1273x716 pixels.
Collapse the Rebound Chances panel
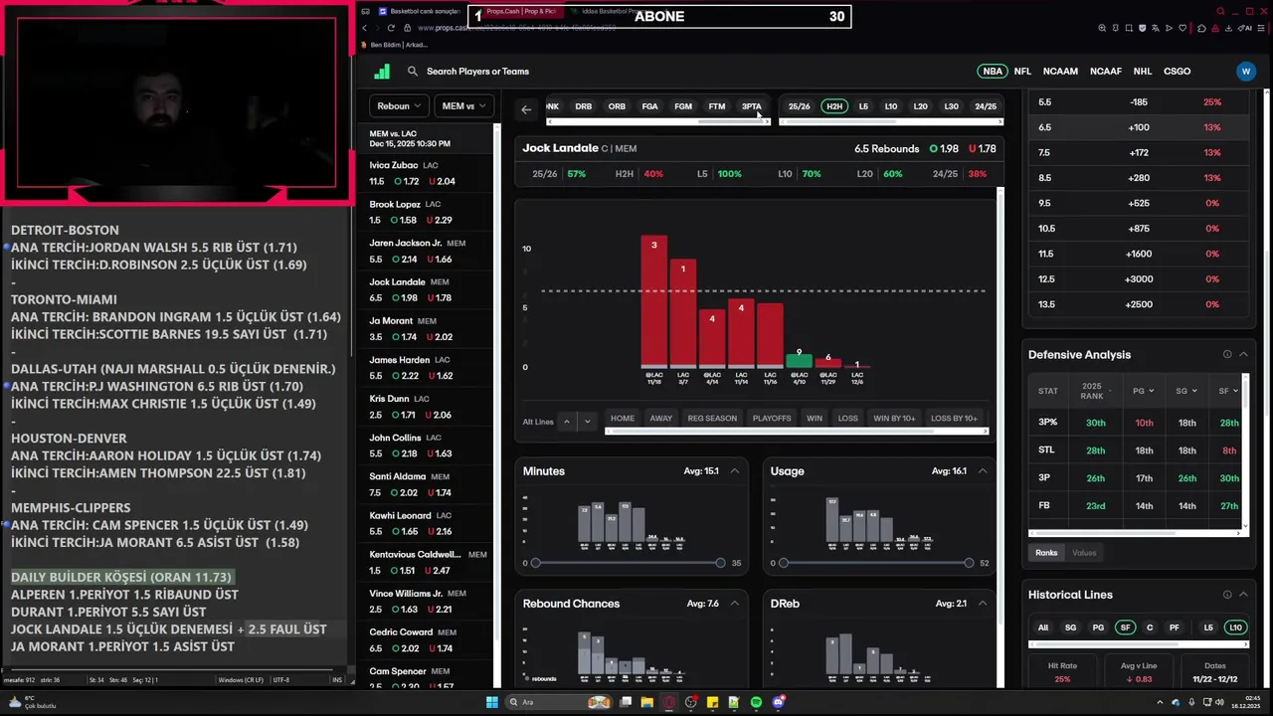(x=735, y=604)
